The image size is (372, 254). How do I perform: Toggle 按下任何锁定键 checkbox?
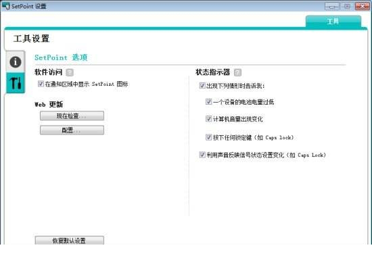point(208,137)
